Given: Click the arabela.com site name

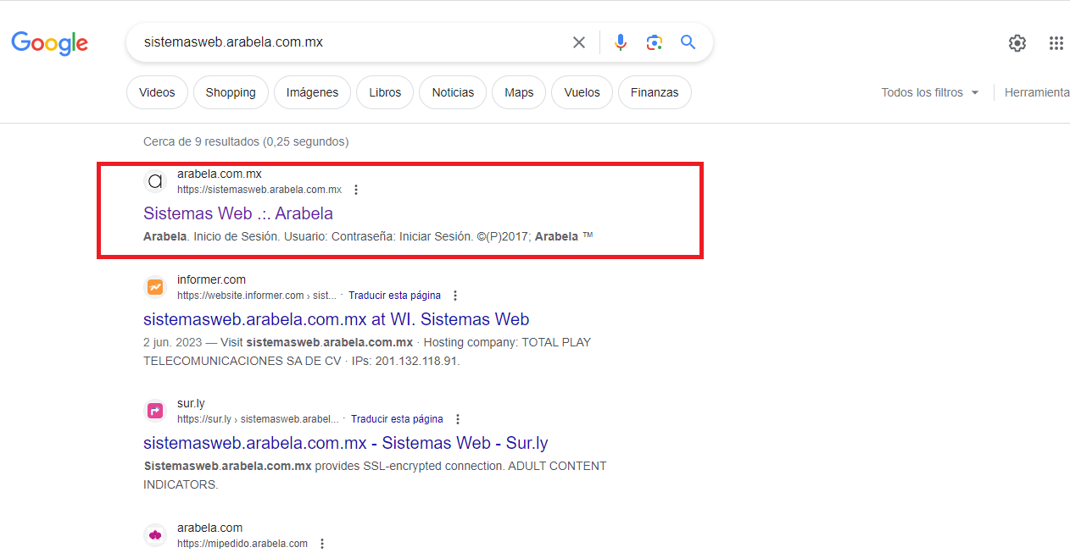Looking at the screenshot, I should [210, 528].
